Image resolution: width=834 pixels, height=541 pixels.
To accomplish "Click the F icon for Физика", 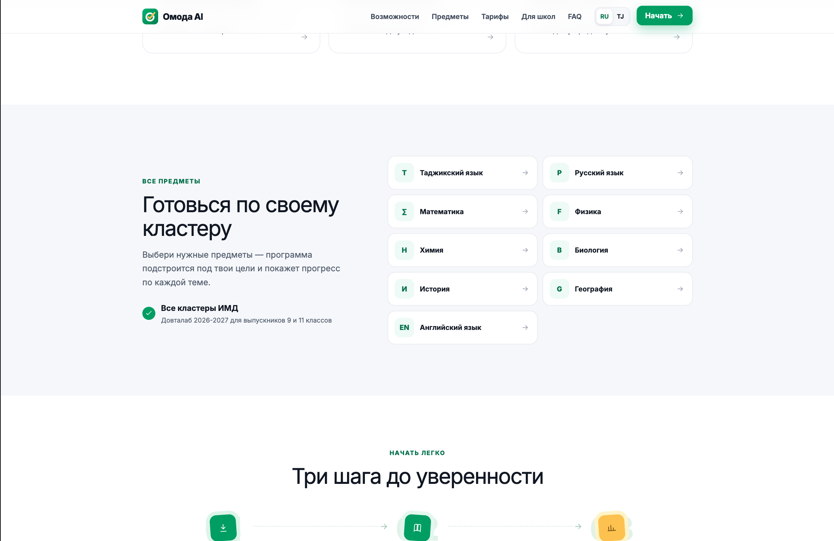I will click(x=559, y=211).
